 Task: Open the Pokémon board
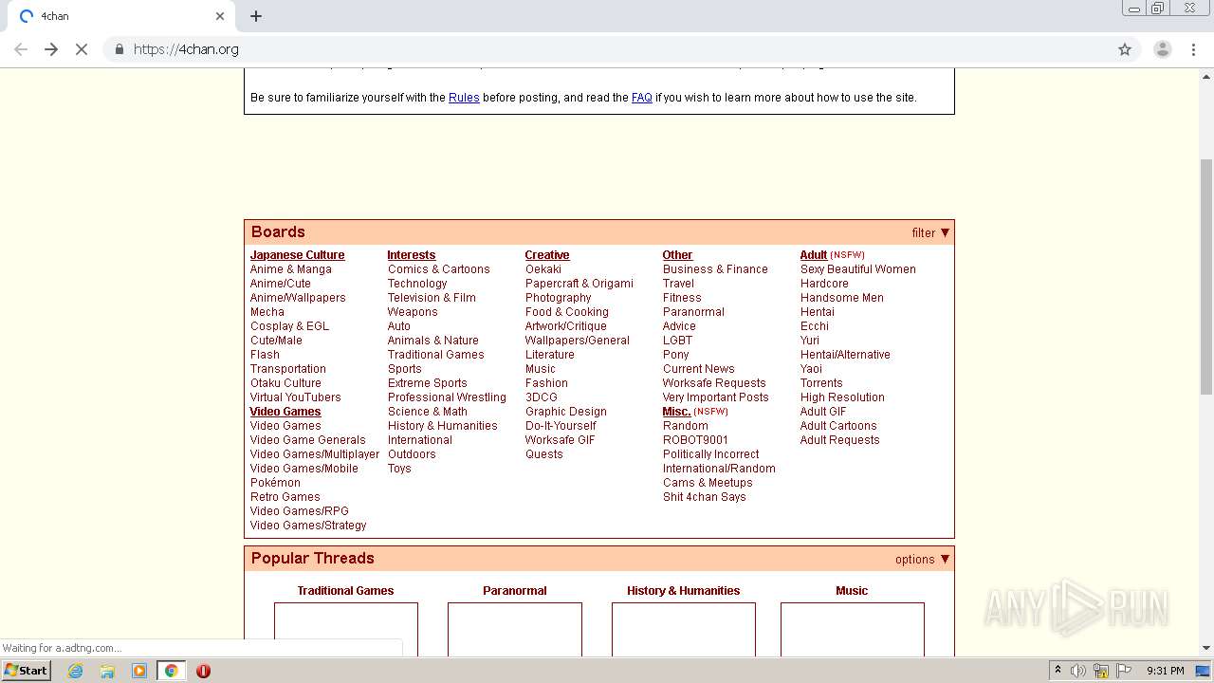point(275,483)
